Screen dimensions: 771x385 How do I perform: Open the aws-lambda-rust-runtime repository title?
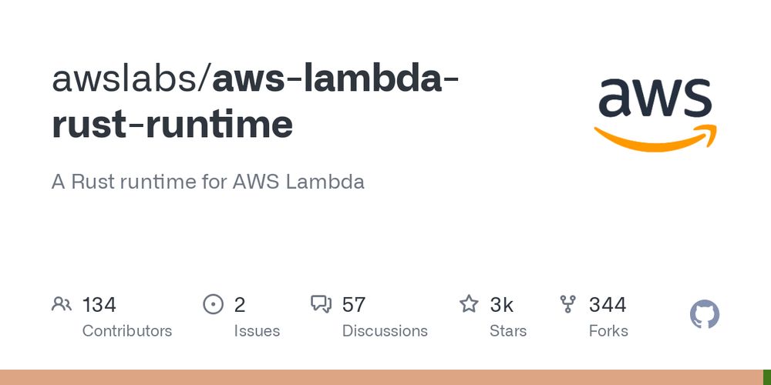click(x=255, y=102)
